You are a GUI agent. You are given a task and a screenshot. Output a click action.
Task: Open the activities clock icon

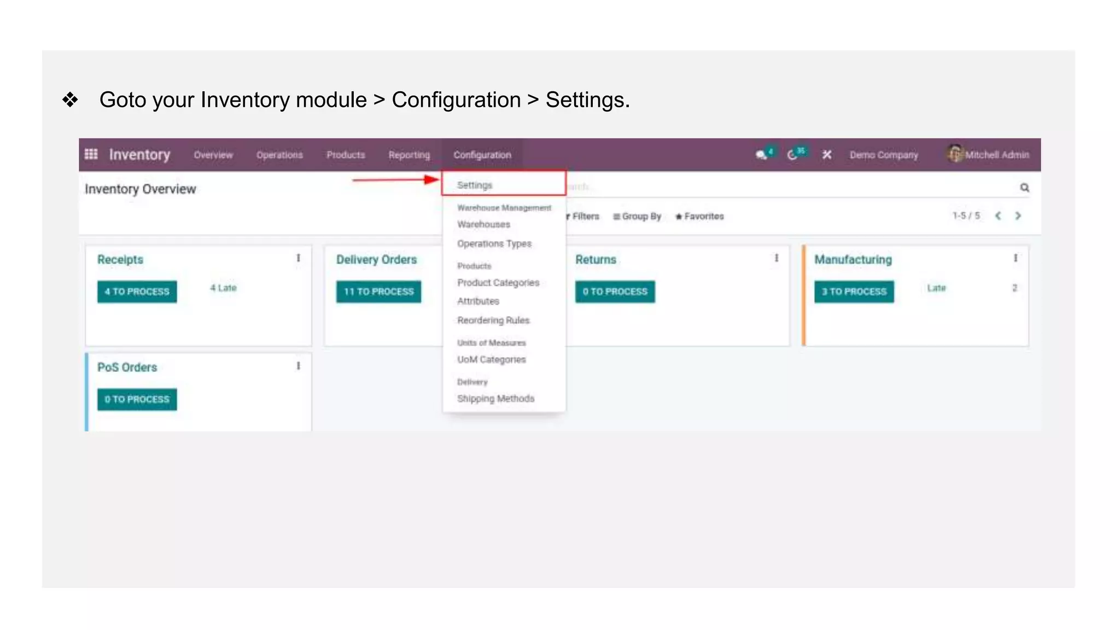tap(792, 155)
